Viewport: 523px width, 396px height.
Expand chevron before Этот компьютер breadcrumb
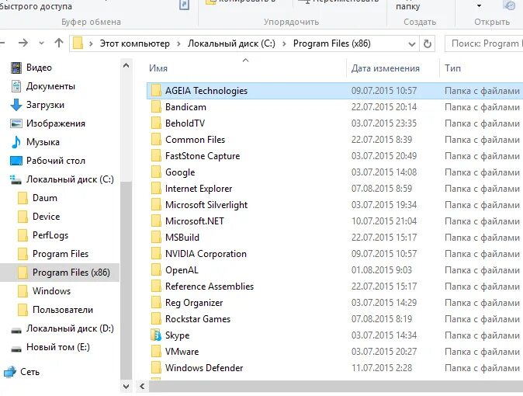(x=91, y=43)
